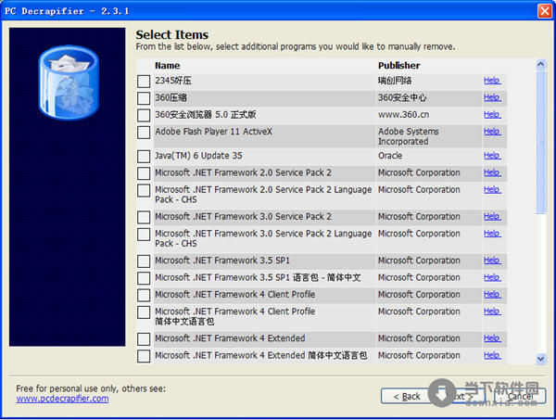The width and height of the screenshot is (556, 420).
Task: Tick the 360安全浏览器 5.0 正式版 checkbox
Action: (x=144, y=115)
